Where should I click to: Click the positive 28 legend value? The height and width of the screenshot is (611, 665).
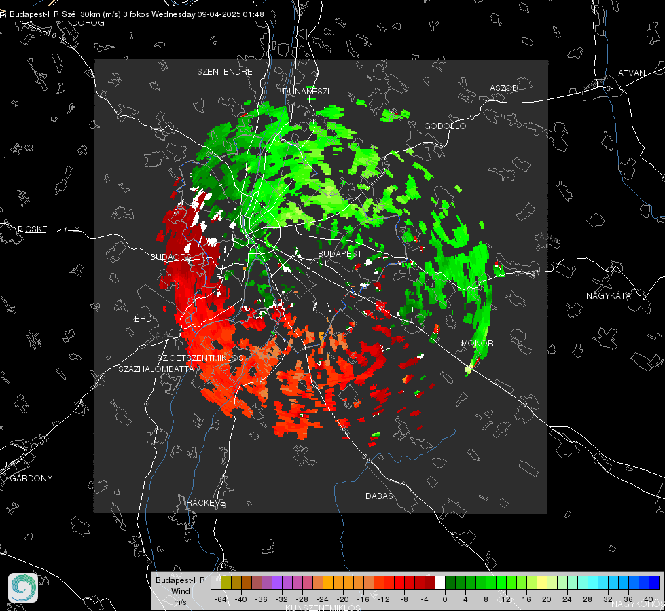pos(588,599)
